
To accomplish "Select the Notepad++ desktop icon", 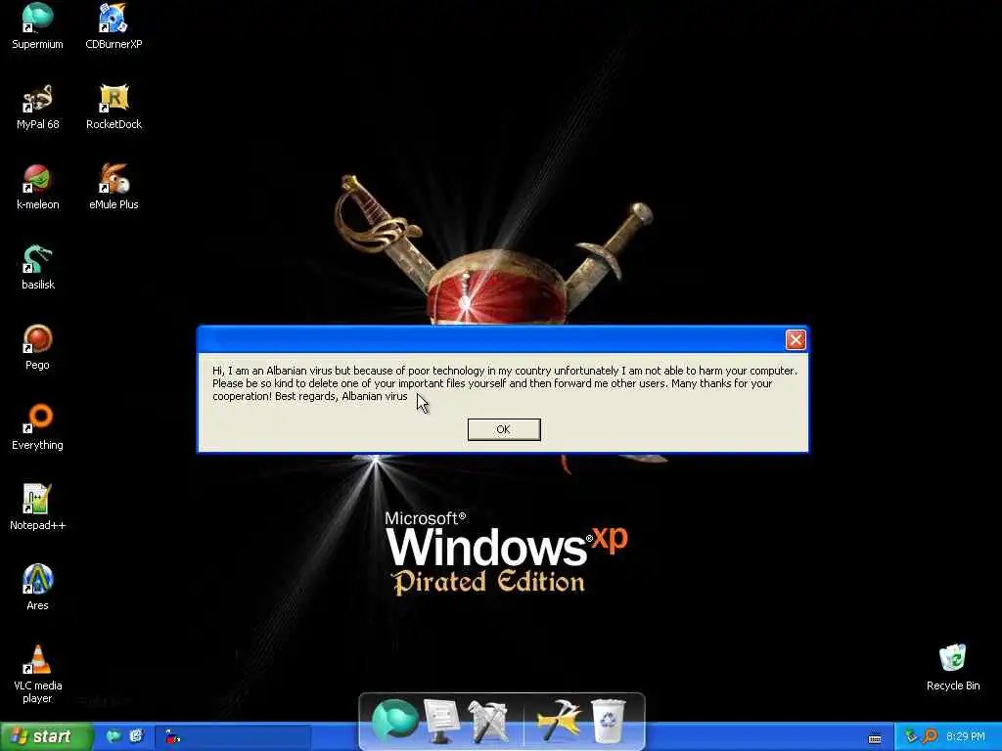I will pyautogui.click(x=38, y=508).
